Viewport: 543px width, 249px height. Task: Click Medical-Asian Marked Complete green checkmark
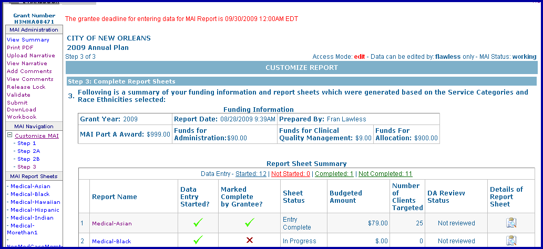[x=249, y=223]
